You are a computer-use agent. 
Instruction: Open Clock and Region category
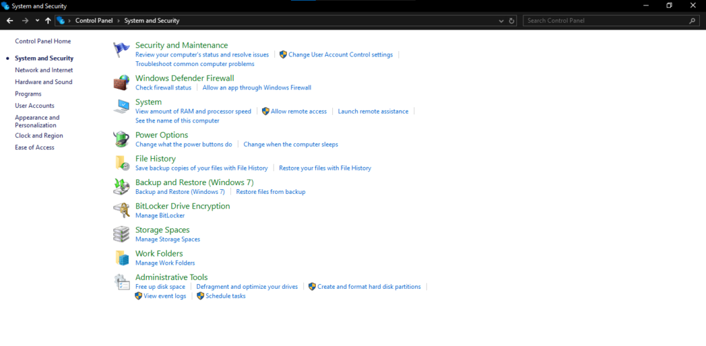39,136
